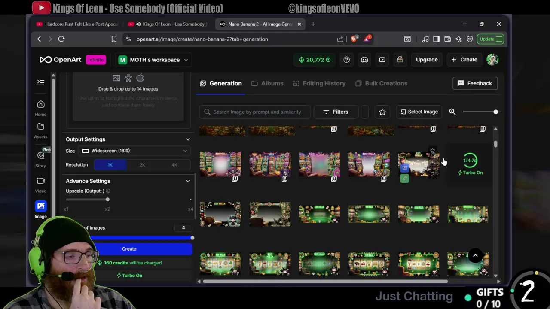Collapse the Output Settings section
Screen dimensions: 550x309
pos(188,139)
